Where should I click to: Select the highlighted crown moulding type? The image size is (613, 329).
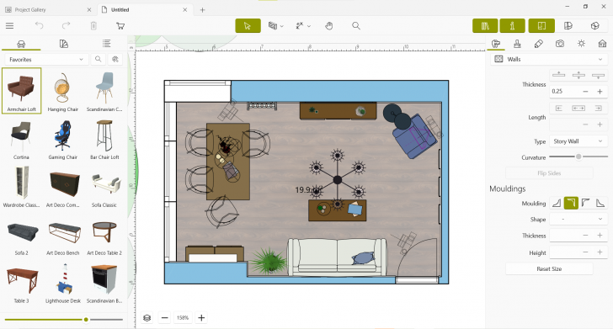point(571,203)
